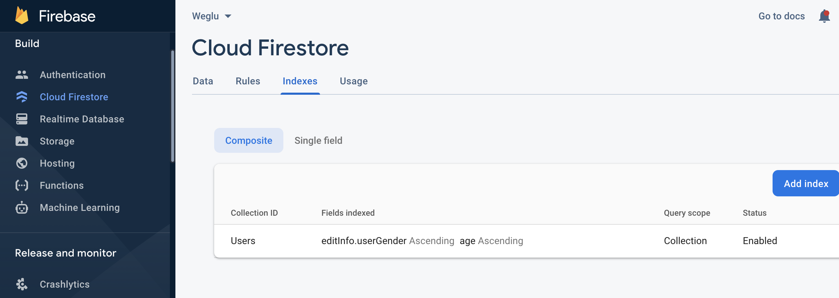Click the Authentication people icon

coord(22,75)
